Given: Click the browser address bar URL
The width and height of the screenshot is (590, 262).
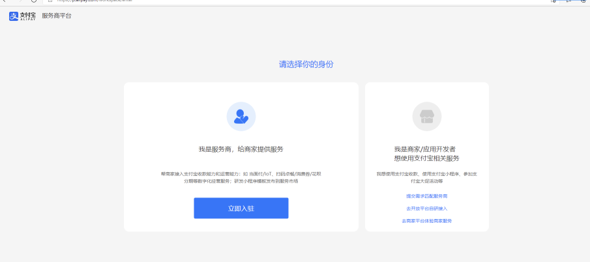Looking at the screenshot, I should pyautogui.click(x=94, y=1).
